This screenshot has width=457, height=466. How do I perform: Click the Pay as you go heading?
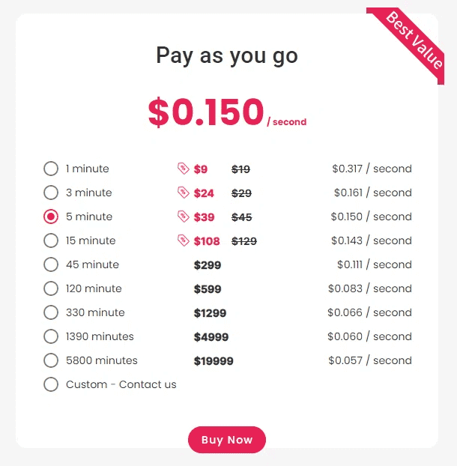point(226,55)
